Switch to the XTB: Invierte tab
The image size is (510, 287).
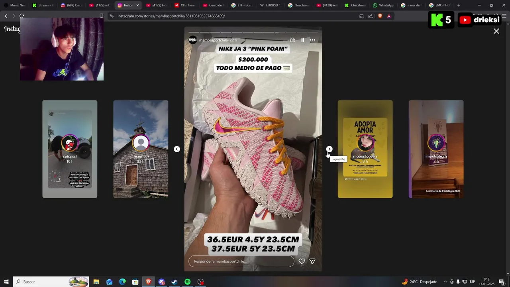(185, 5)
